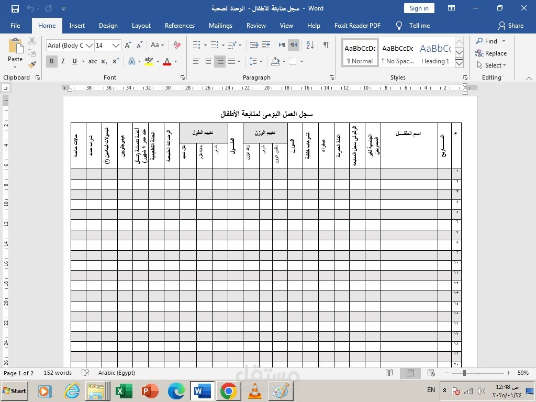Apply the yellow text highlight color
Viewport: 536px width, 402px height.
[x=149, y=62]
